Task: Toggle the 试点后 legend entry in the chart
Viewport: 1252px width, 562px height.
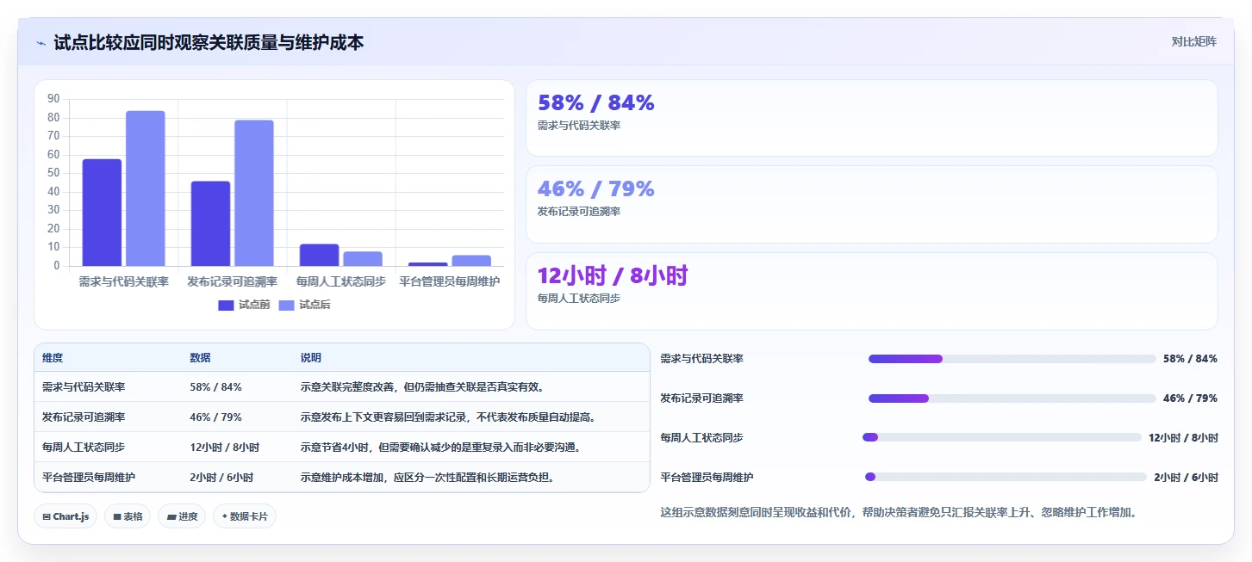Action: click(x=304, y=305)
